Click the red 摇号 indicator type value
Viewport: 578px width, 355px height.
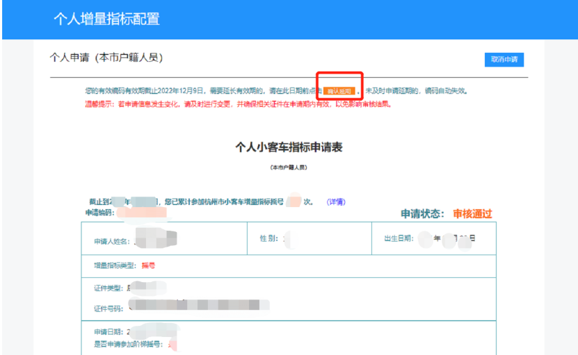[148, 265]
